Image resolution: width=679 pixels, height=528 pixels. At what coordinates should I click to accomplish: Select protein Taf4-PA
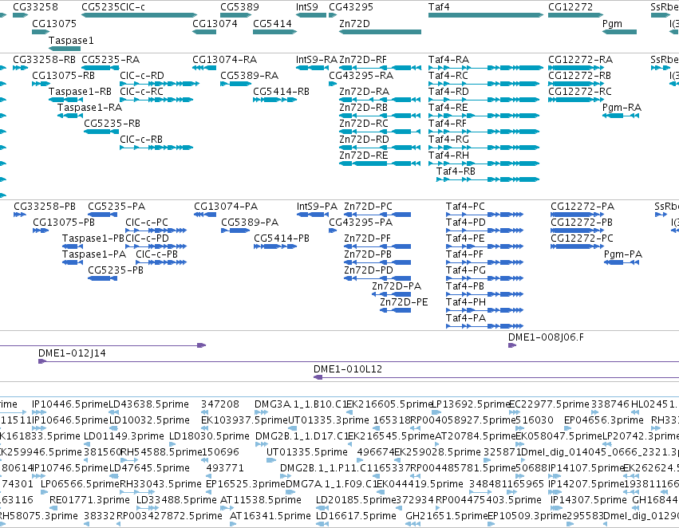coord(466,318)
